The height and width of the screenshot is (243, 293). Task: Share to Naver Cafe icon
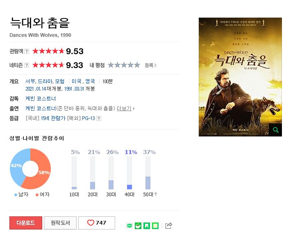coord(138,226)
